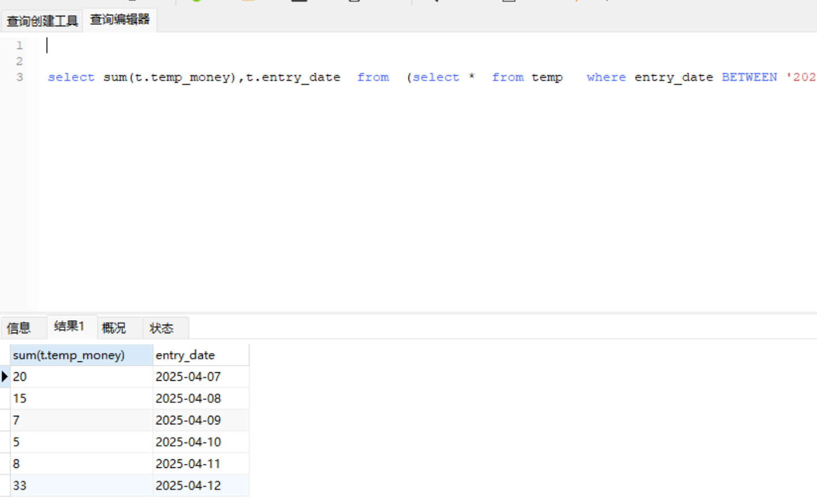Select date cell 2025-04-12
Viewport: 817px width, 499px height.
tap(201, 485)
